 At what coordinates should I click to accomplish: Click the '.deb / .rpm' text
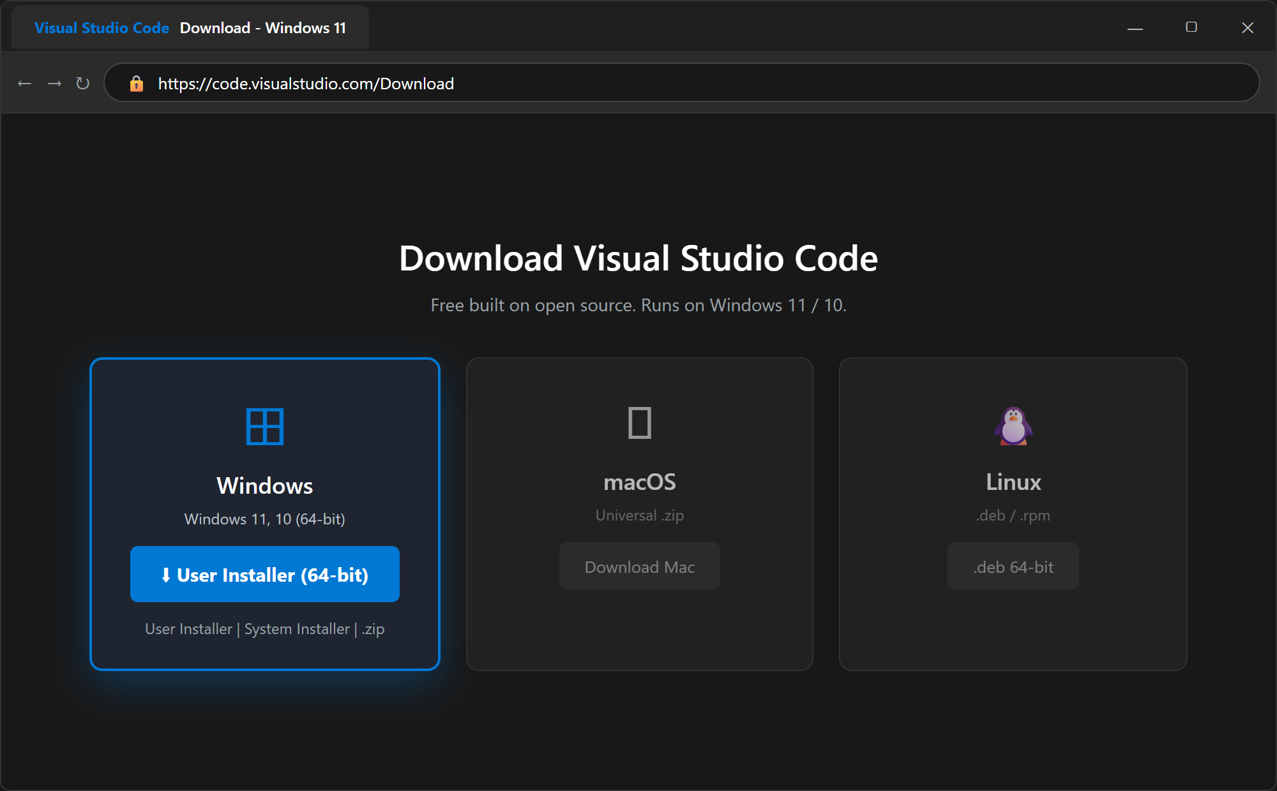click(1013, 515)
